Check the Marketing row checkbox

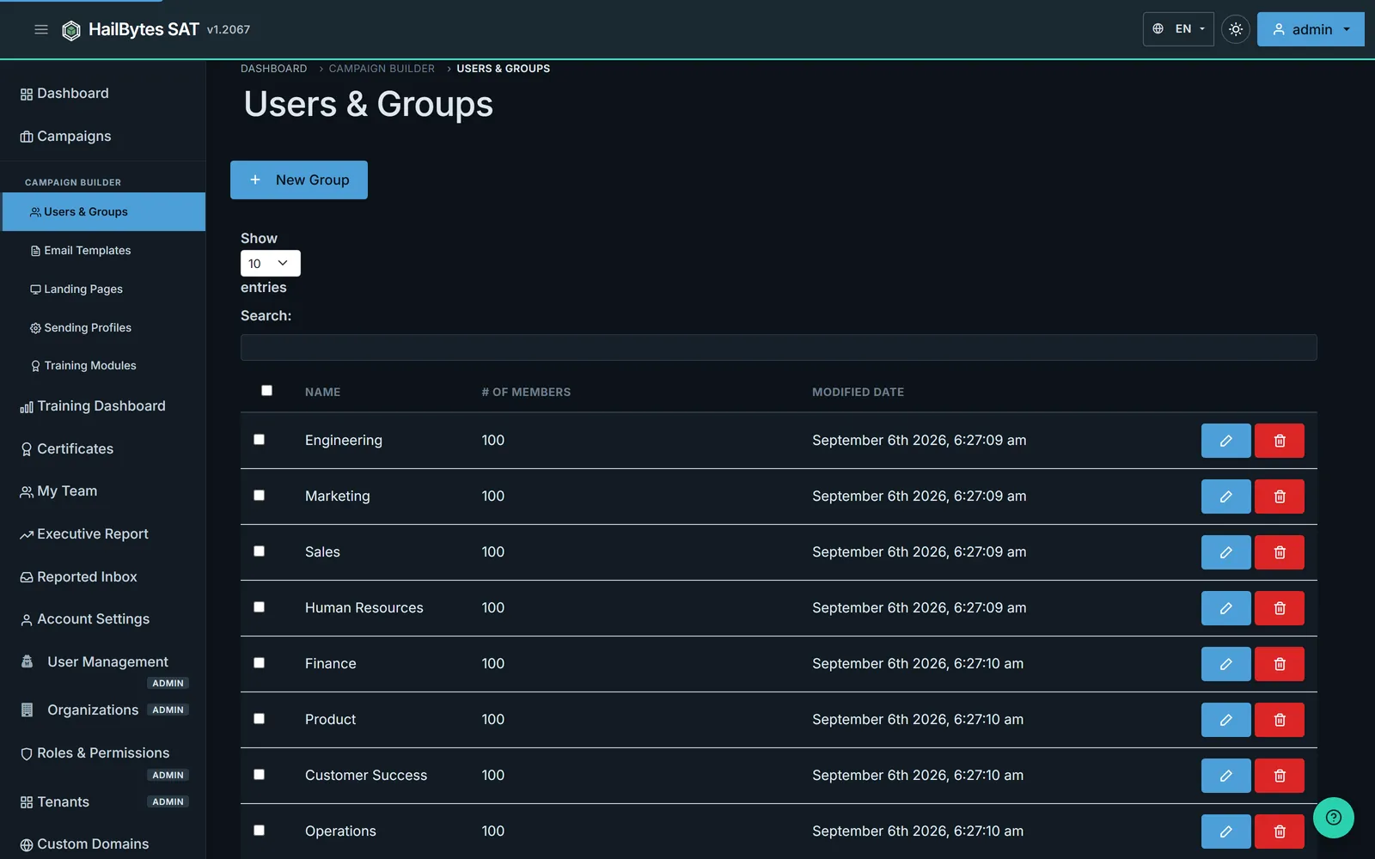point(259,495)
